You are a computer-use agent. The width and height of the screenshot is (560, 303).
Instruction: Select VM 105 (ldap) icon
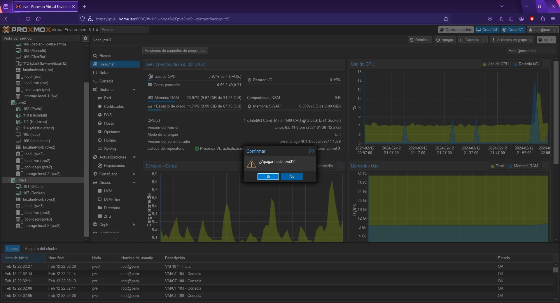pos(18,135)
